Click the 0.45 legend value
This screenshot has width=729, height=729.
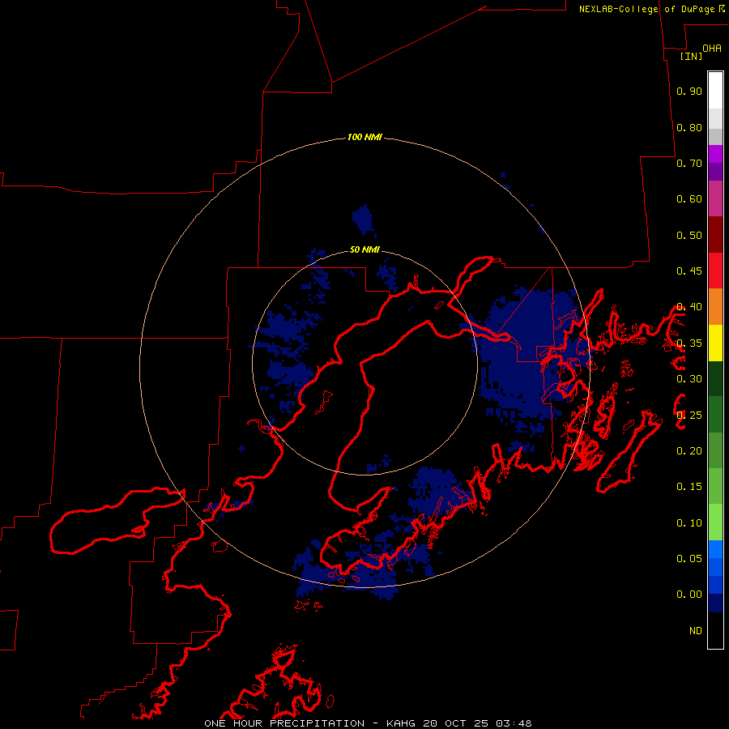(689, 271)
